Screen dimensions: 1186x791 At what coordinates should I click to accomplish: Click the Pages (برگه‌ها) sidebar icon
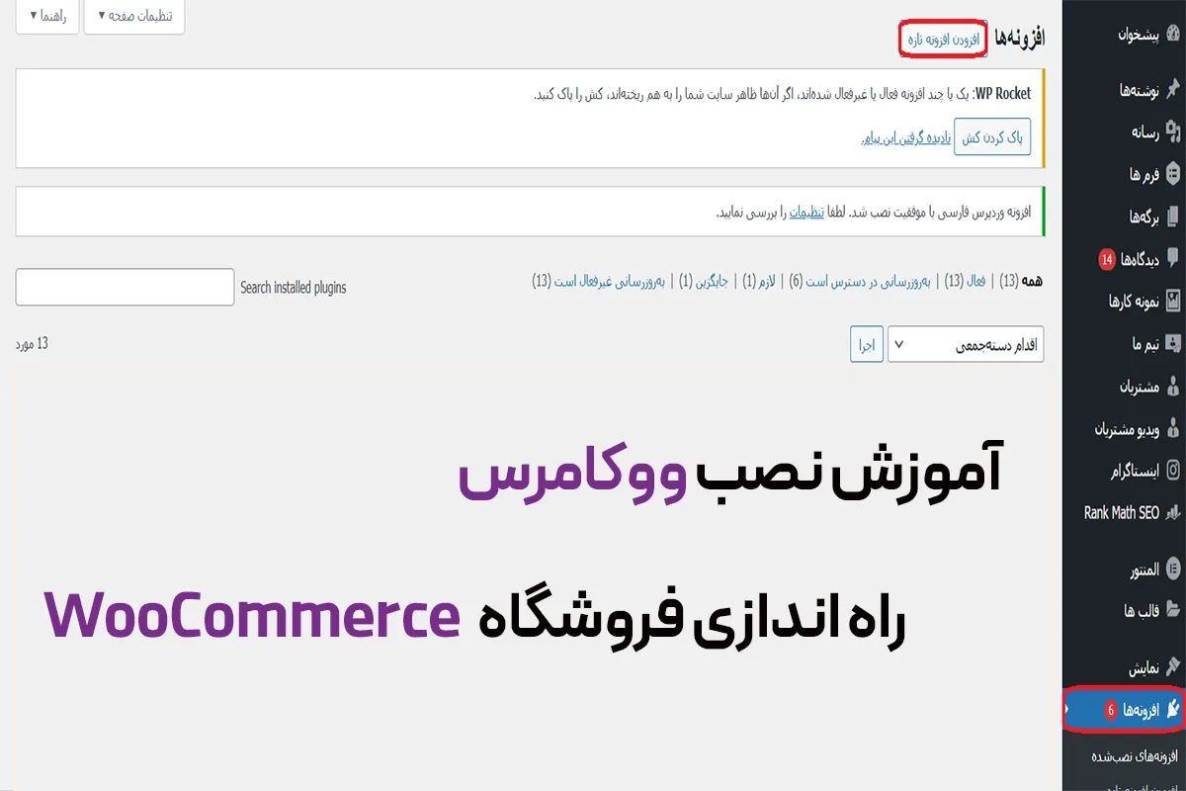pos(1174,216)
